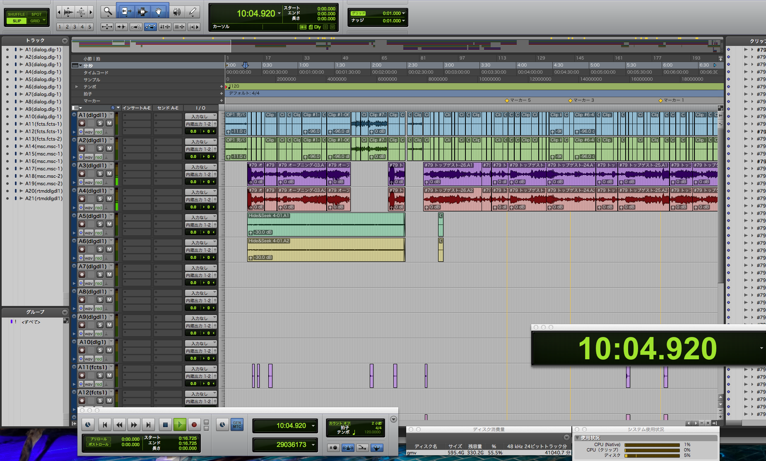Click the volume field on track A4

click(193, 207)
